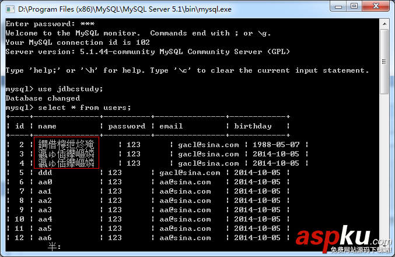Click the 'Server version: 5.1.44-community' line
The image size is (395, 257).
click(x=148, y=52)
